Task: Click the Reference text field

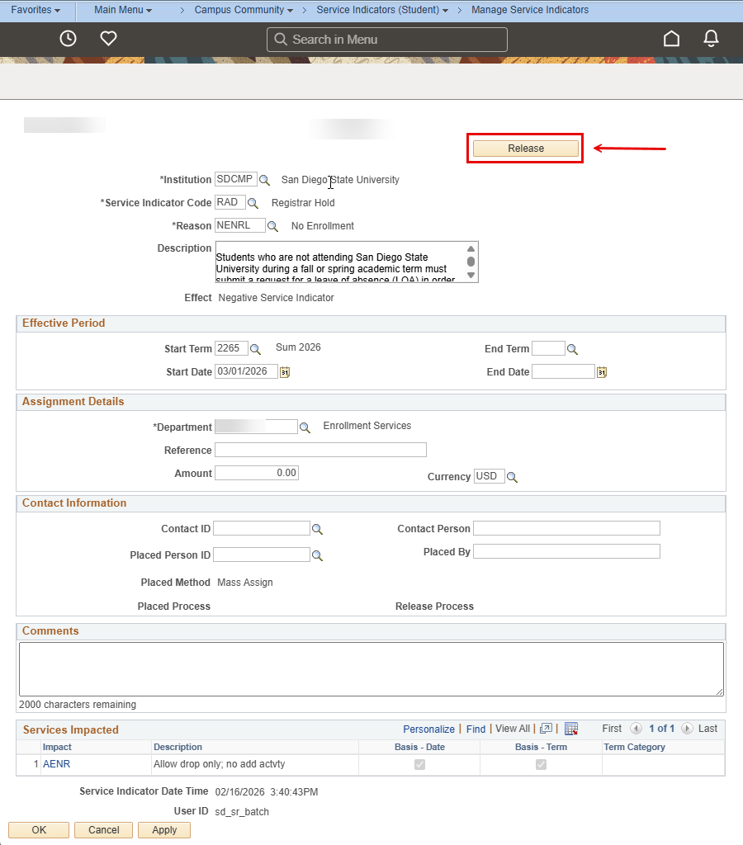Action: 320,450
